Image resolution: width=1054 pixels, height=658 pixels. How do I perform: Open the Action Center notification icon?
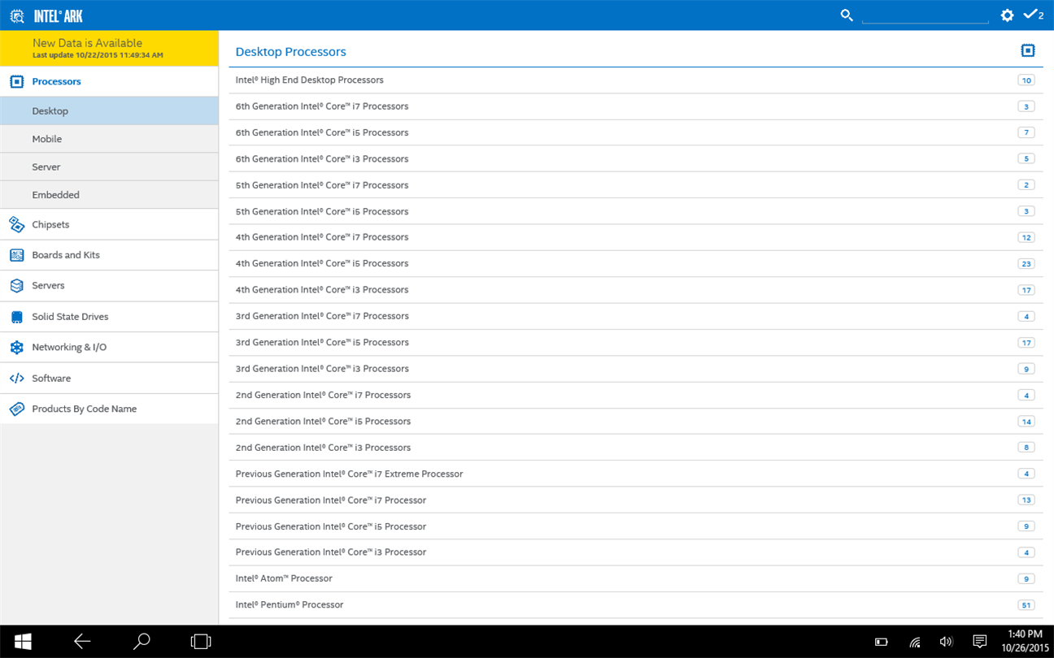pyautogui.click(x=980, y=642)
